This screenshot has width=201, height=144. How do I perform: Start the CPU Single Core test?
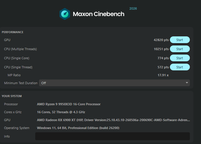point(180,58)
